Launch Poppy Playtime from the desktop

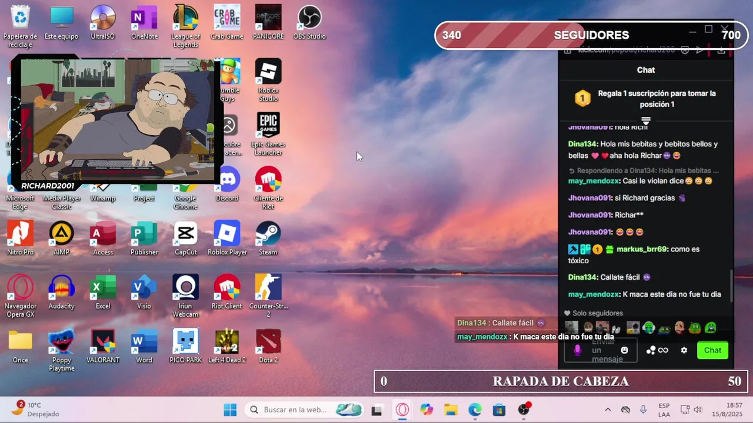(62, 350)
